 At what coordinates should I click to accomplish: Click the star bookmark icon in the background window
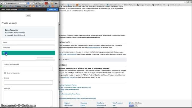(185, 2)
